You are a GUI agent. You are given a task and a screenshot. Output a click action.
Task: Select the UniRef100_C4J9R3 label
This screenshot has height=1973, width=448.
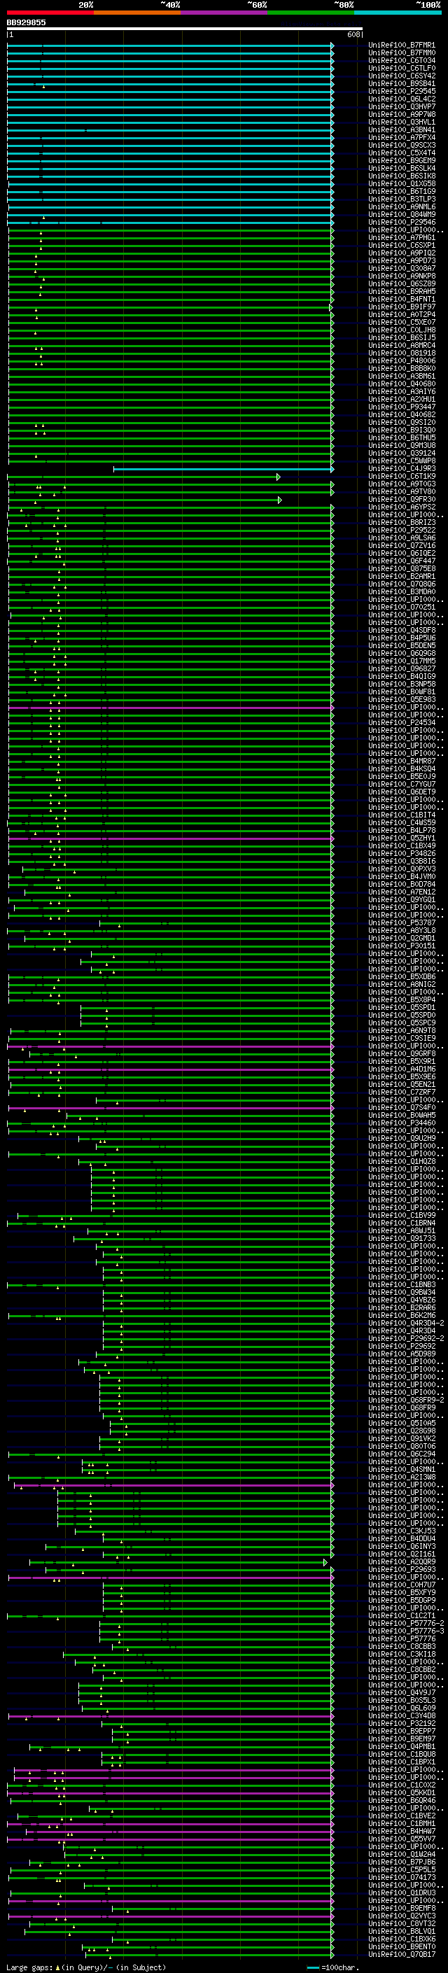[x=401, y=469]
